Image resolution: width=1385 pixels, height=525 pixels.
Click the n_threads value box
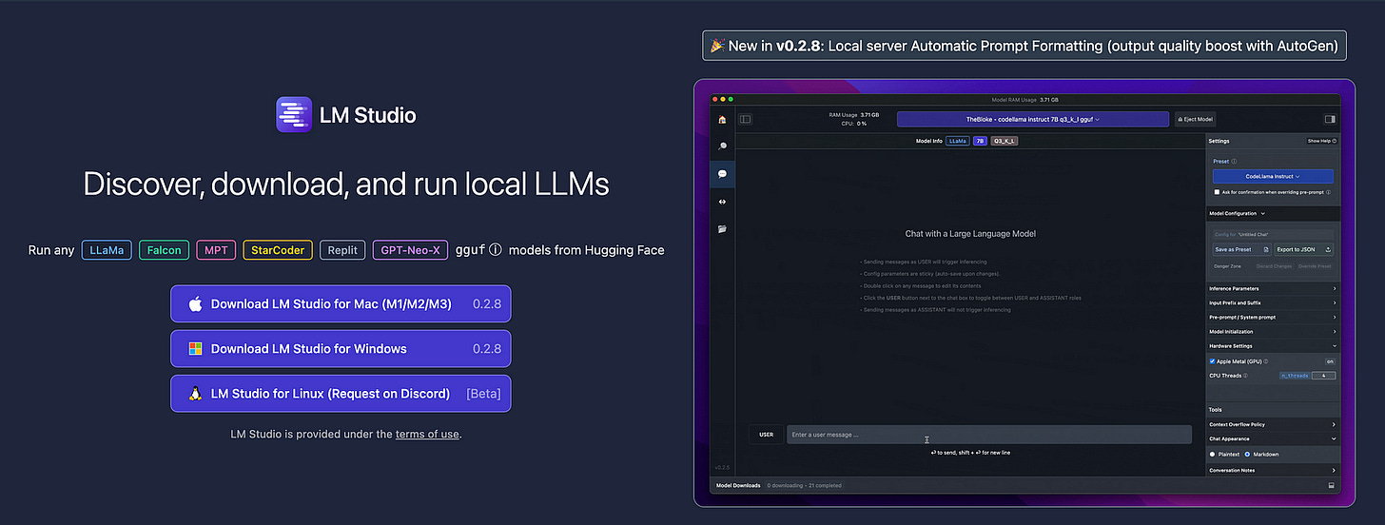click(1323, 376)
